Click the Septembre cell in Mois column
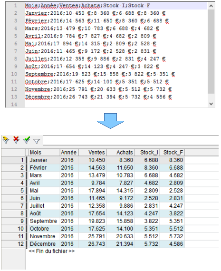 point(43,221)
